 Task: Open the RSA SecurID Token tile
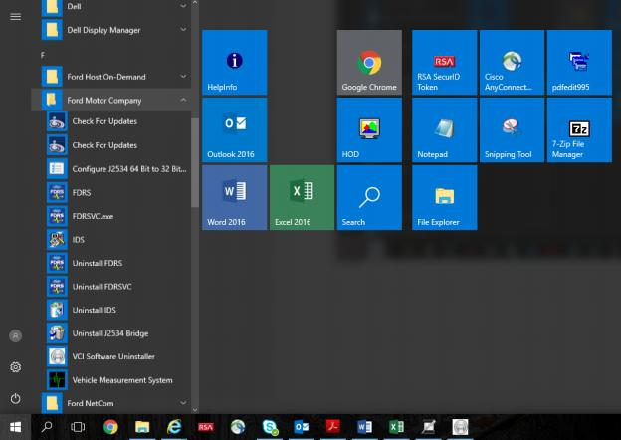445,63
